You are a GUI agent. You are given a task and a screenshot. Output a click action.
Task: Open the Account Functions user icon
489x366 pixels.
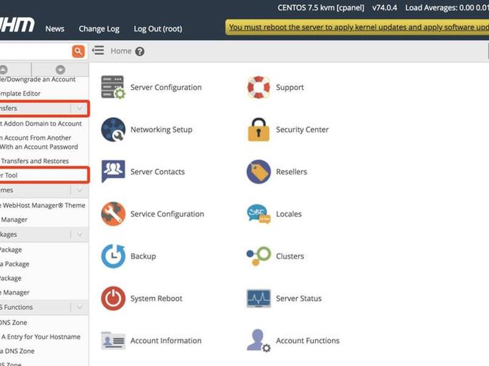(259, 340)
